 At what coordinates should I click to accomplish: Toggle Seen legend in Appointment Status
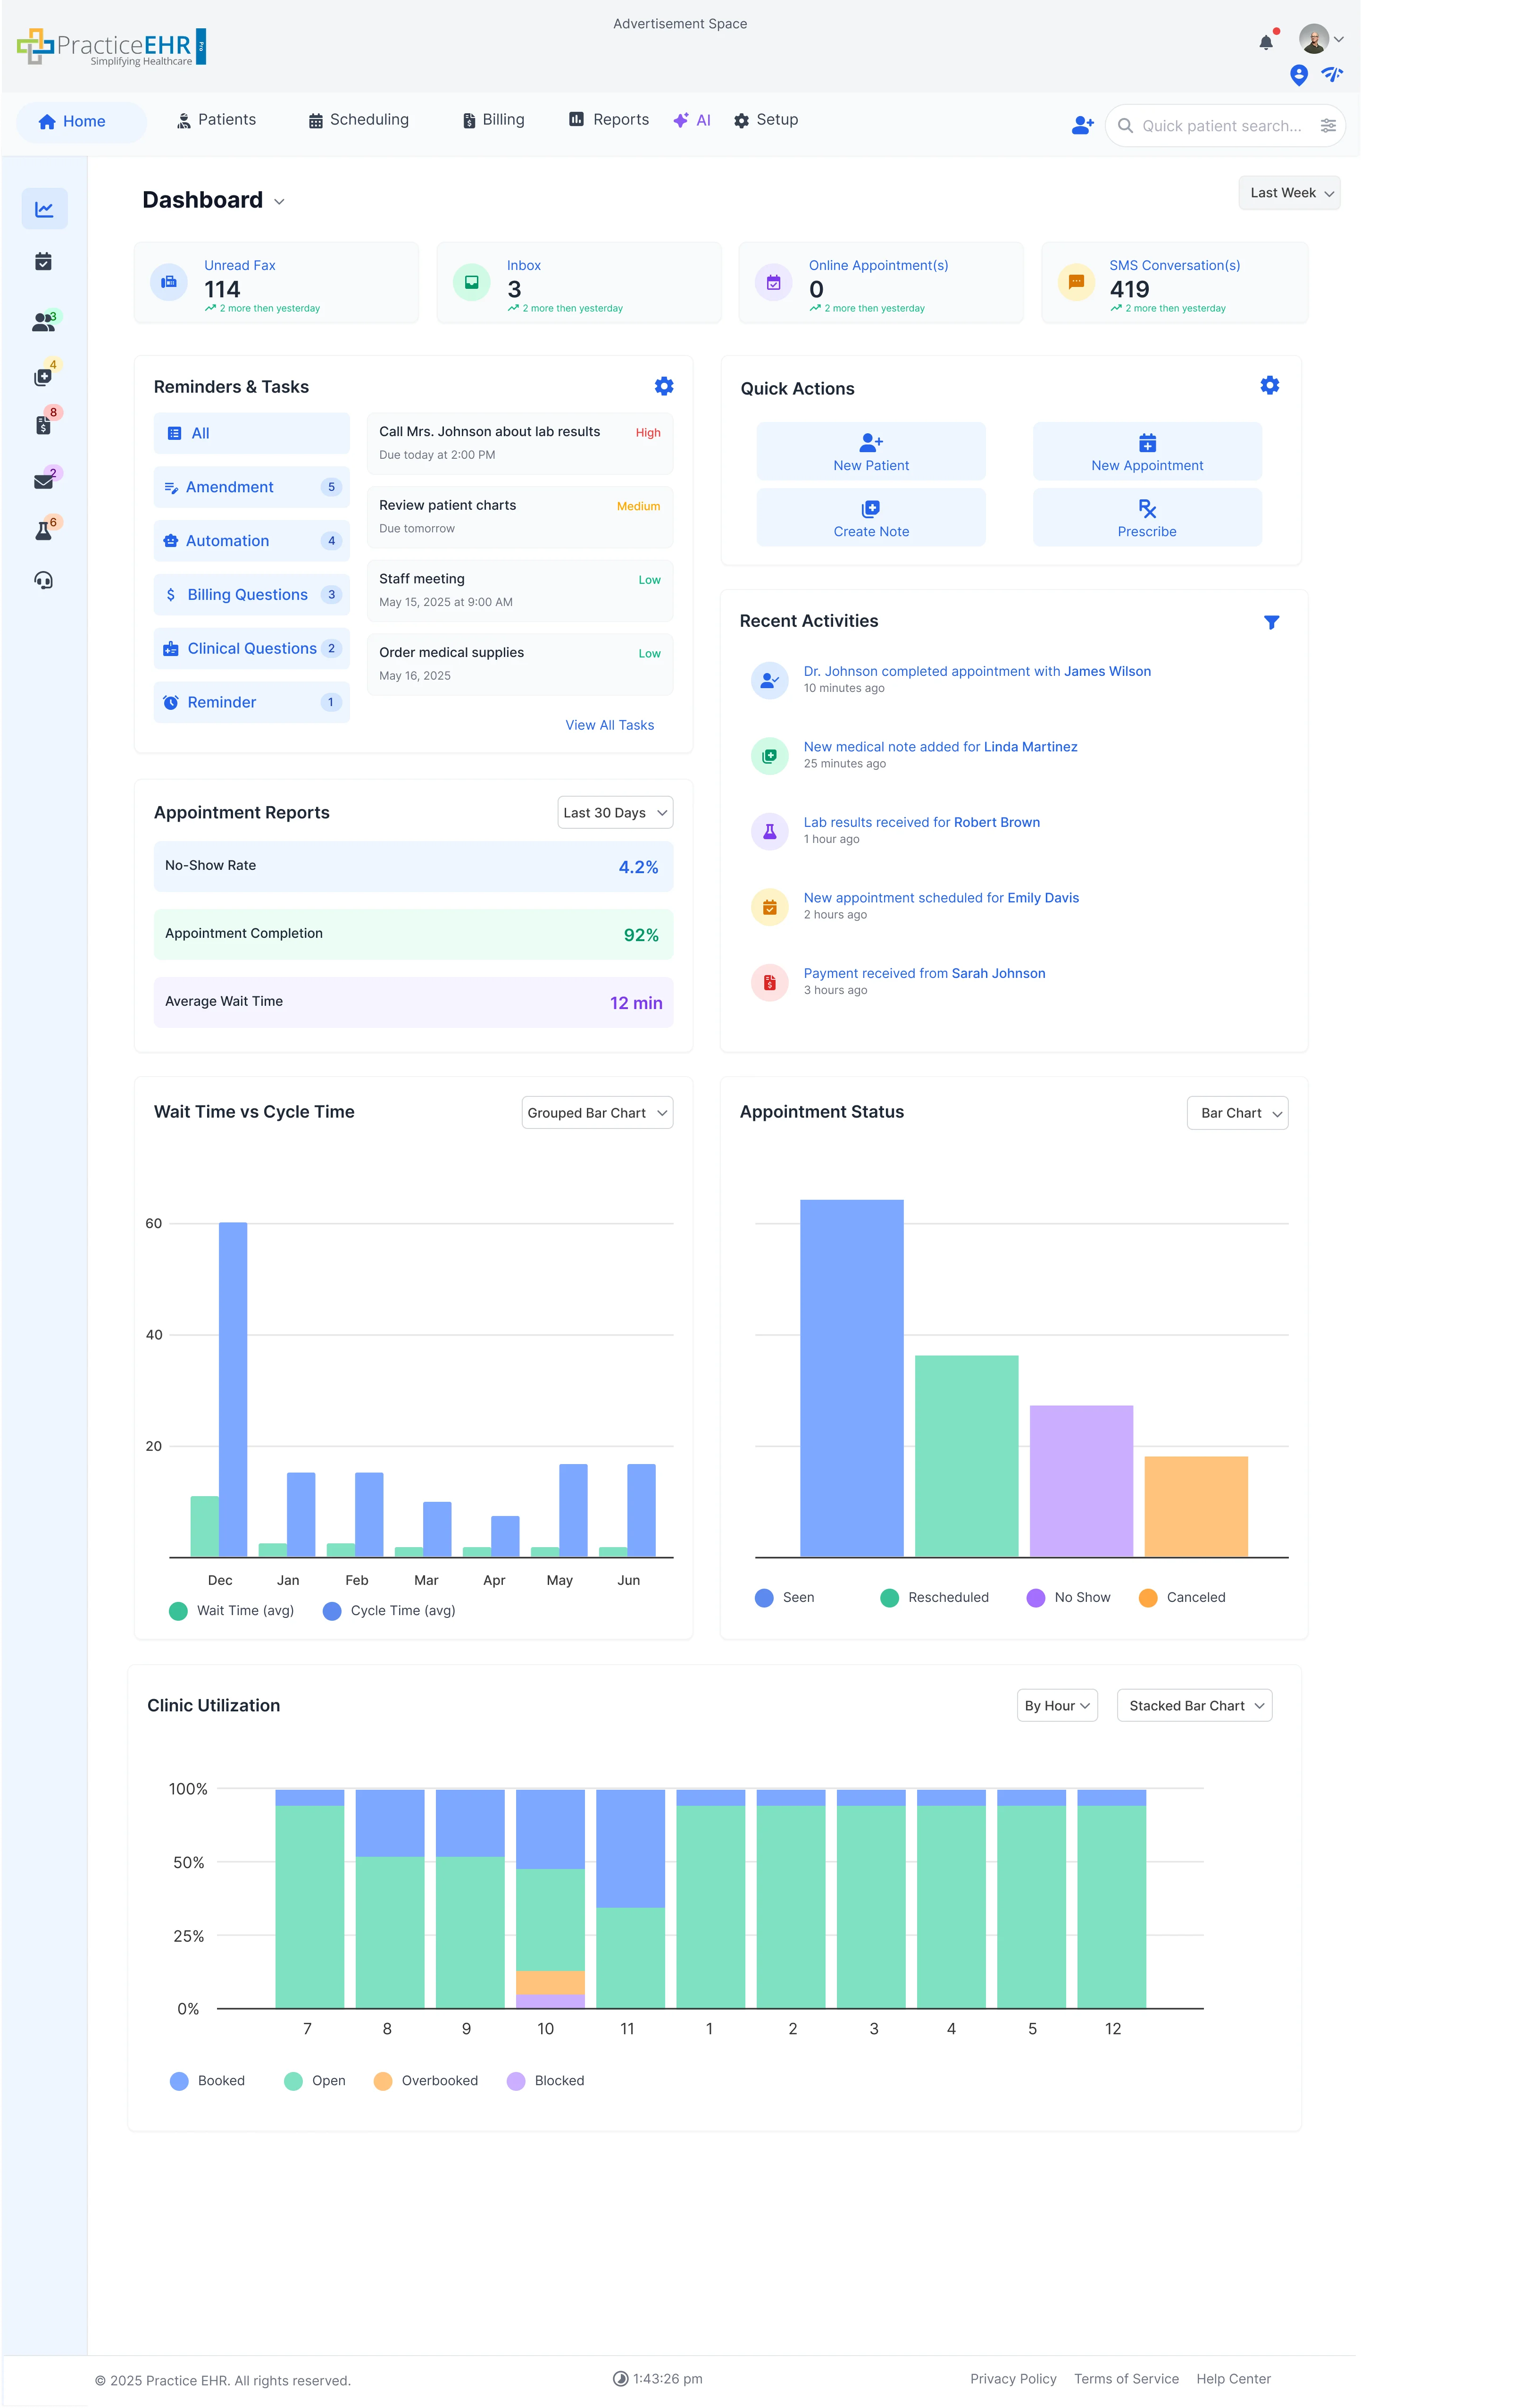(785, 1597)
